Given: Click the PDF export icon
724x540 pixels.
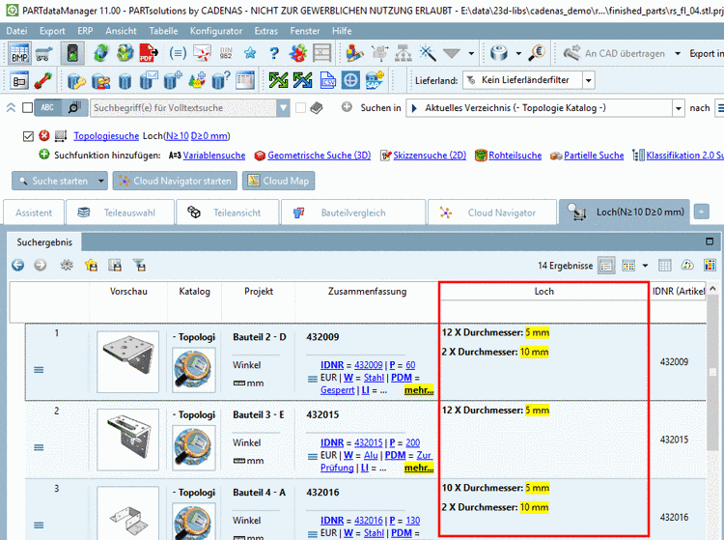Looking at the screenshot, I should (151, 53).
